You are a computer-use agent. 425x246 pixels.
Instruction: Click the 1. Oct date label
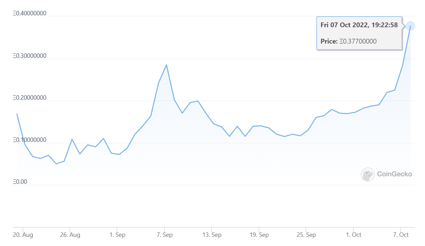point(353,235)
